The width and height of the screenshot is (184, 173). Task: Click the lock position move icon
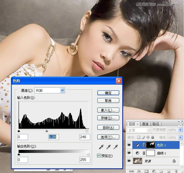[x=148, y=137]
